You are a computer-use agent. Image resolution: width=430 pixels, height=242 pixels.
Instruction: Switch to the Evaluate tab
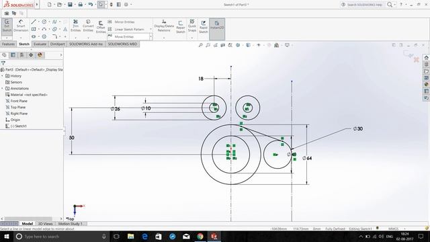(x=40, y=44)
